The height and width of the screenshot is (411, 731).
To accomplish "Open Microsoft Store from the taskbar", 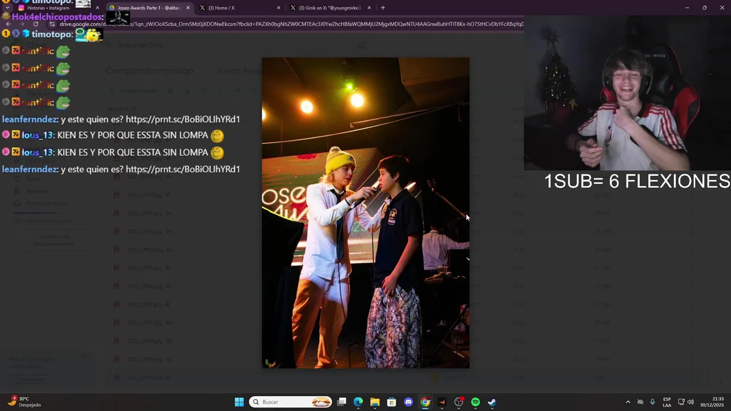I will tap(392, 402).
